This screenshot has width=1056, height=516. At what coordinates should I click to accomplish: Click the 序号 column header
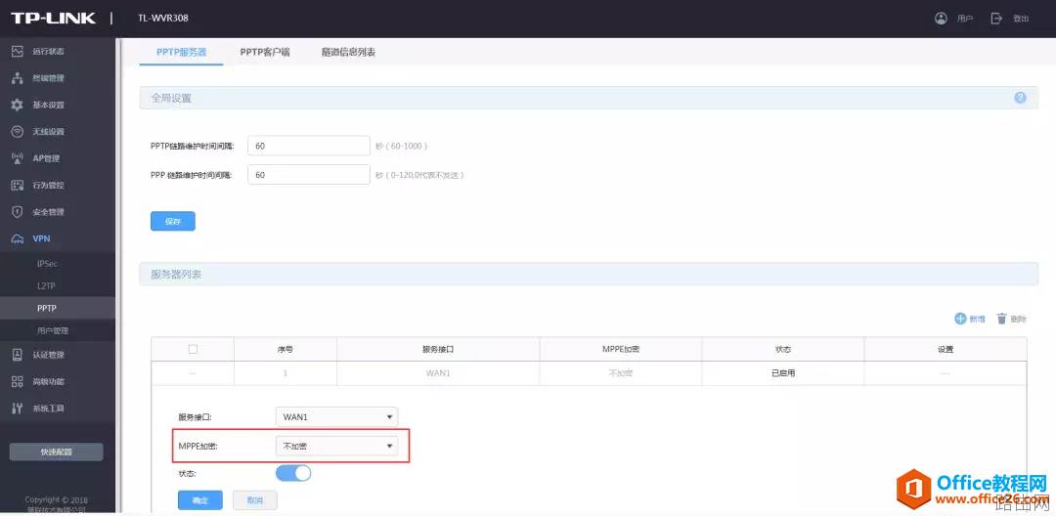(286, 349)
